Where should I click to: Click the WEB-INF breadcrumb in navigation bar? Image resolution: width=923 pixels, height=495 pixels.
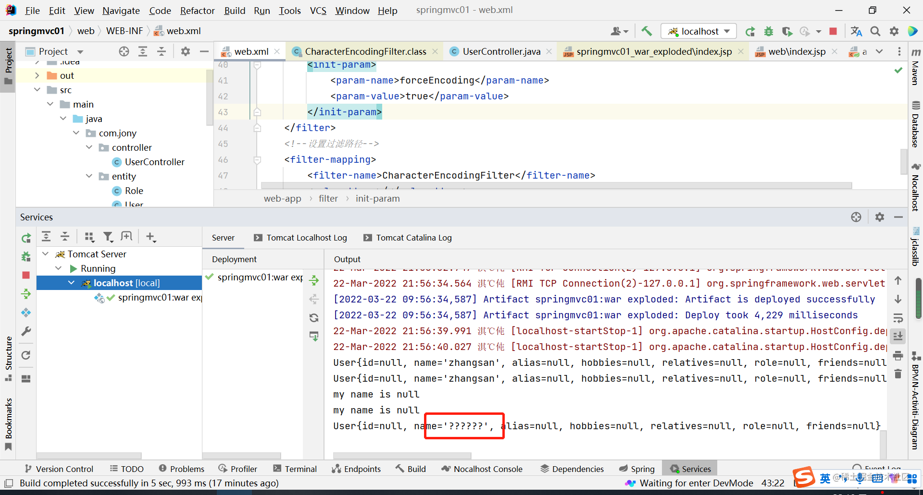point(125,31)
